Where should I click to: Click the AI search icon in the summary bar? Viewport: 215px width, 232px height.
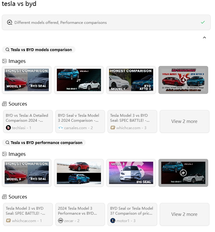click(10, 23)
